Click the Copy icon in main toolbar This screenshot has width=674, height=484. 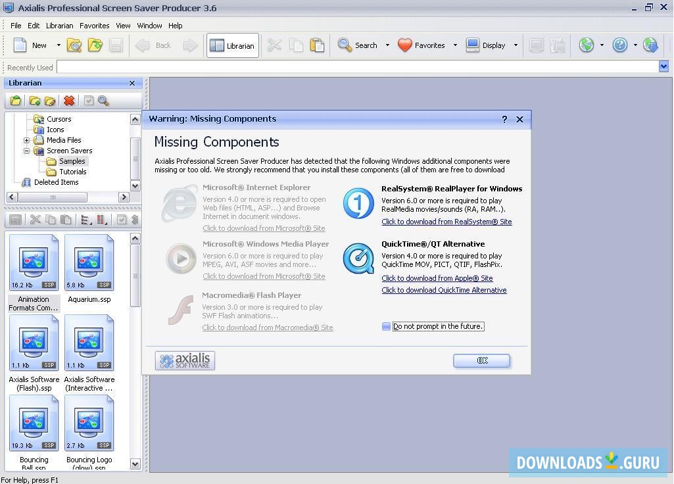coord(296,45)
